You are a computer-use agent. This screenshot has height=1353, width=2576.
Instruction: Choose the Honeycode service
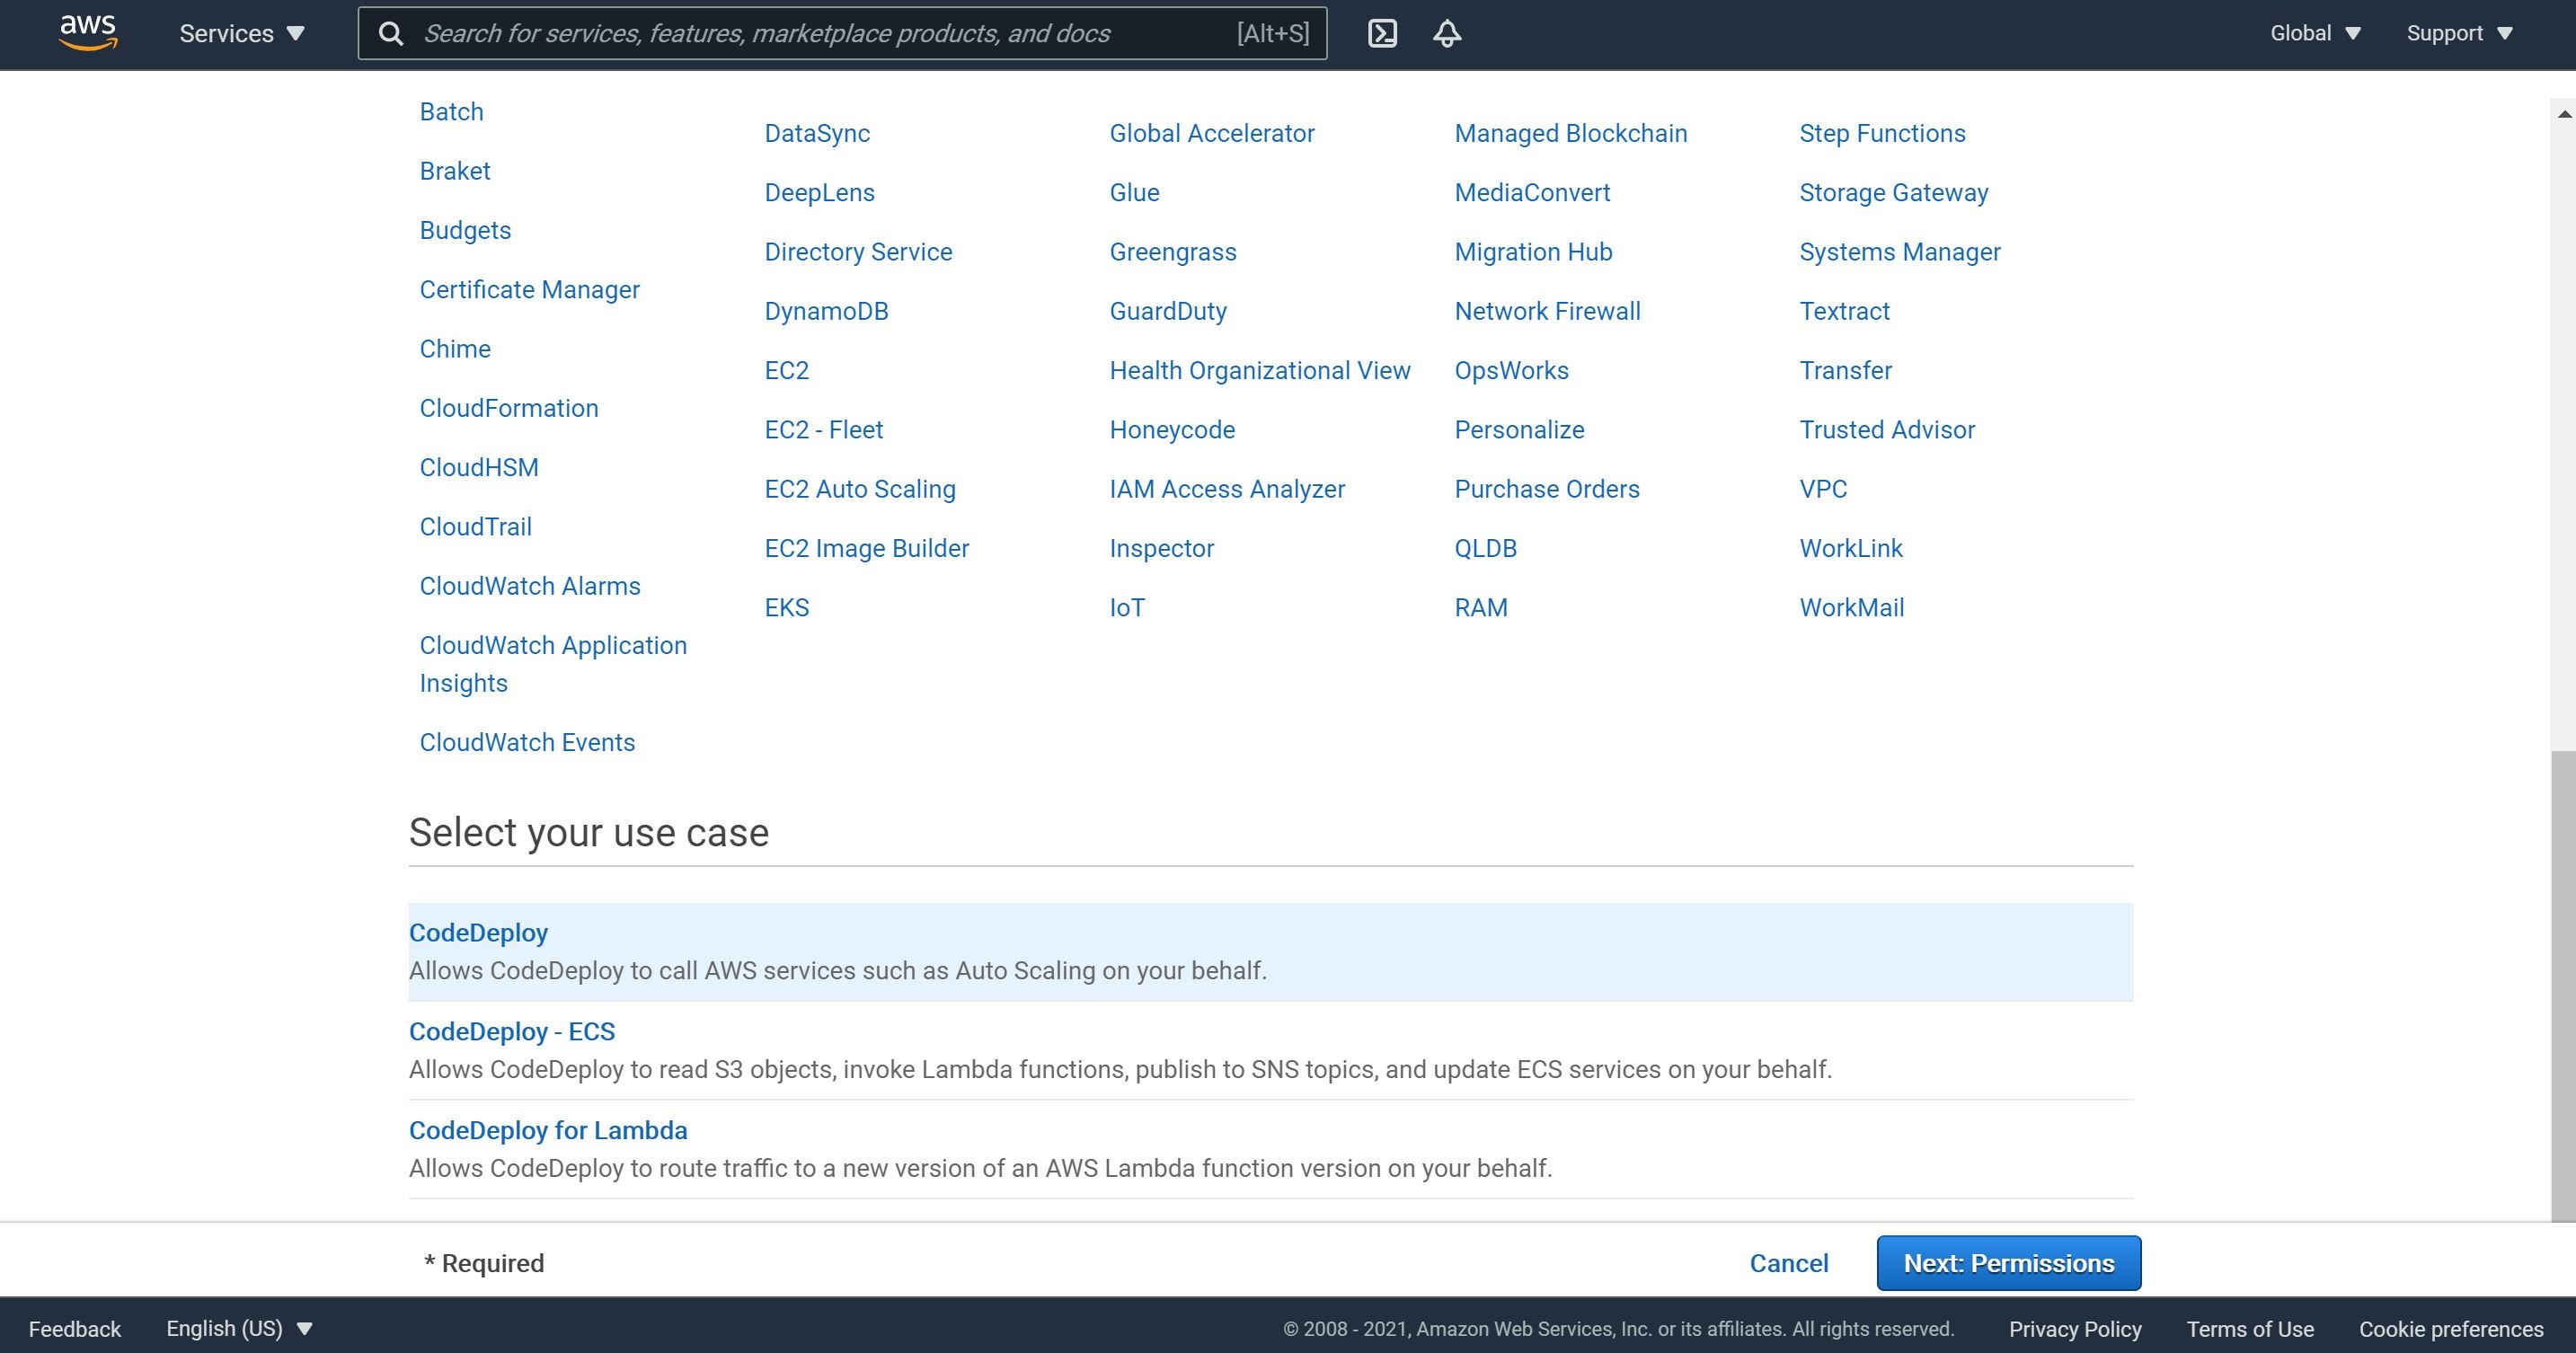pos(1172,430)
